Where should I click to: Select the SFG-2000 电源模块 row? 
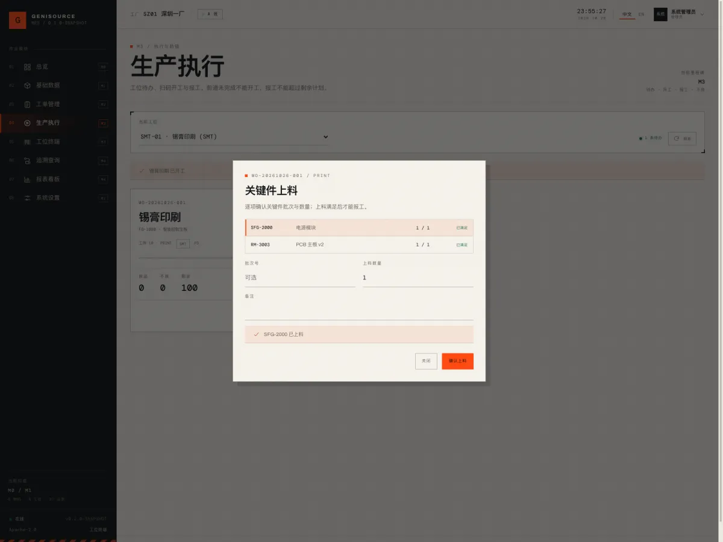click(359, 228)
